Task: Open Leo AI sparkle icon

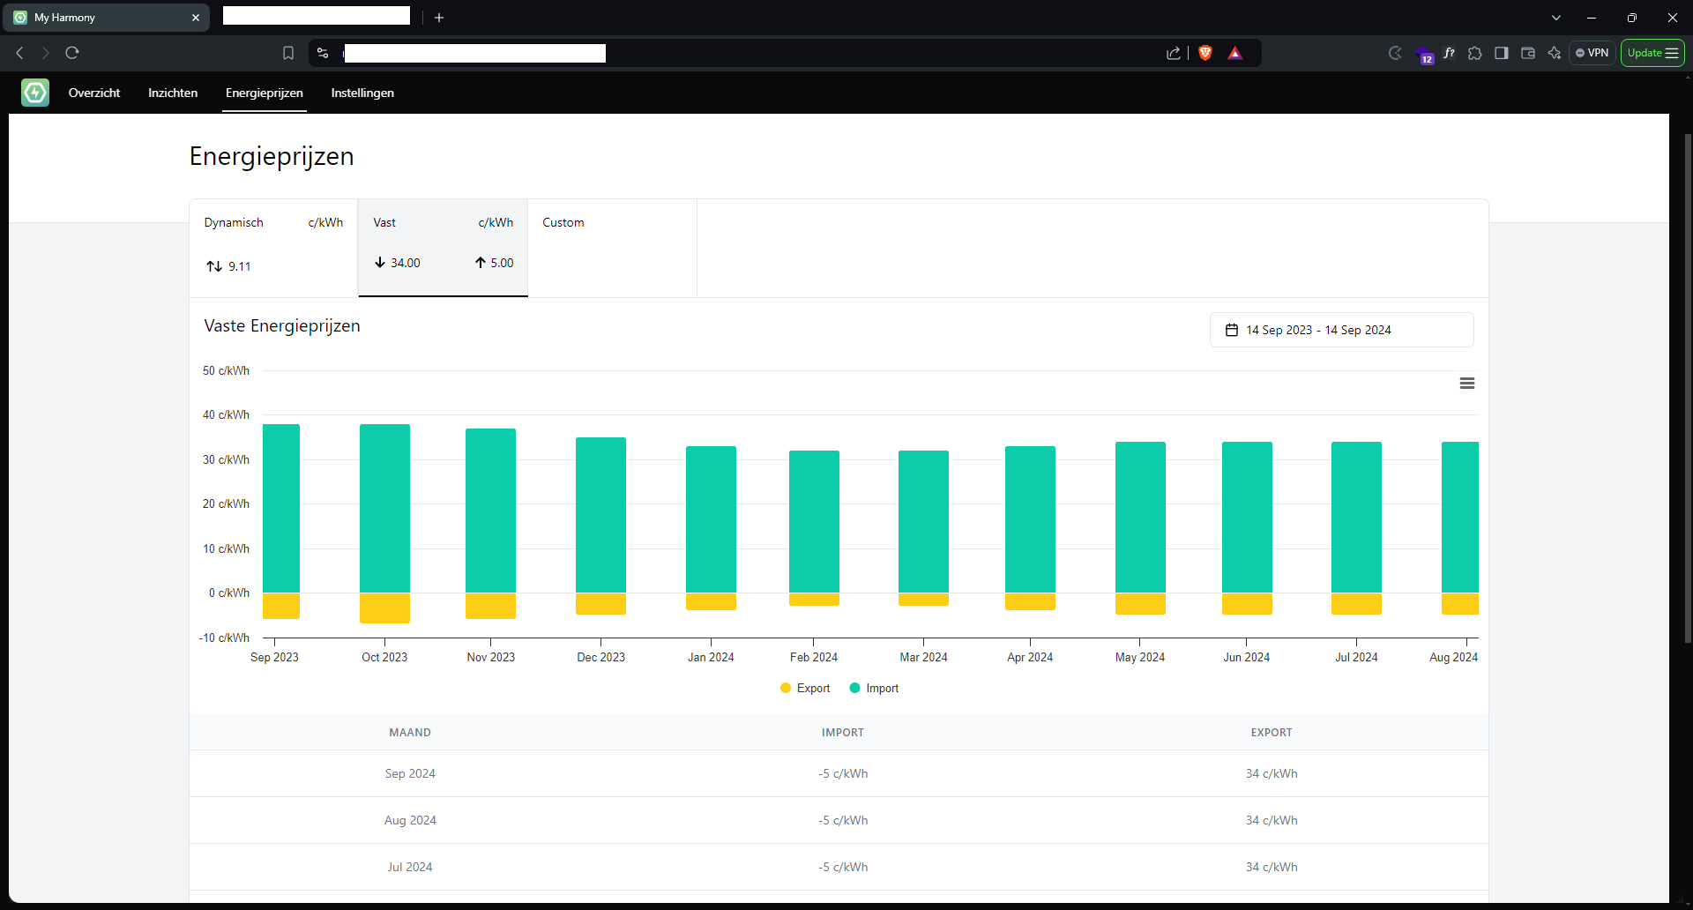Action: tap(1555, 53)
